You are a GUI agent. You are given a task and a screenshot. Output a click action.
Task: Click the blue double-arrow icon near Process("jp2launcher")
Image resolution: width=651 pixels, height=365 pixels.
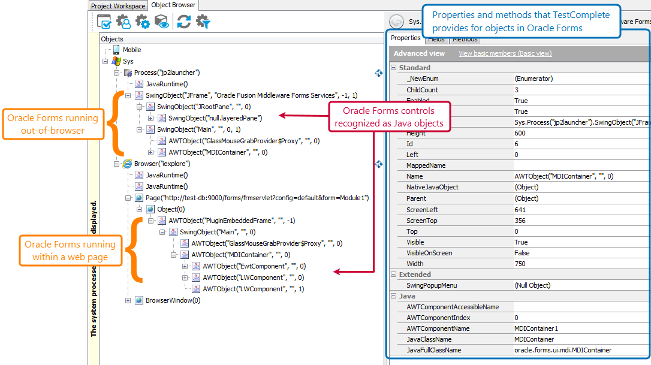378,73
